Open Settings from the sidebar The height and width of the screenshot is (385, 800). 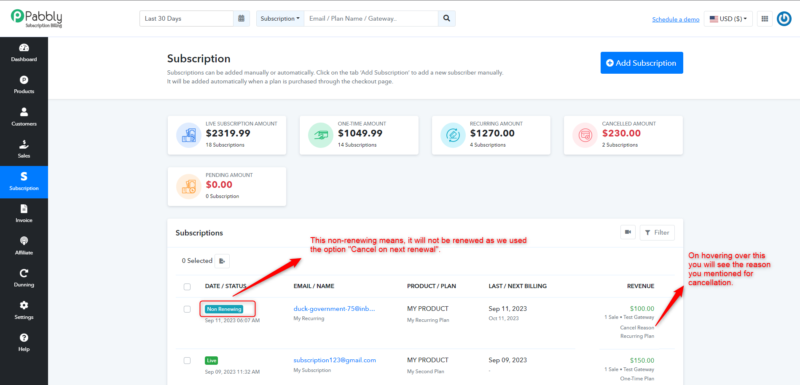click(24, 311)
